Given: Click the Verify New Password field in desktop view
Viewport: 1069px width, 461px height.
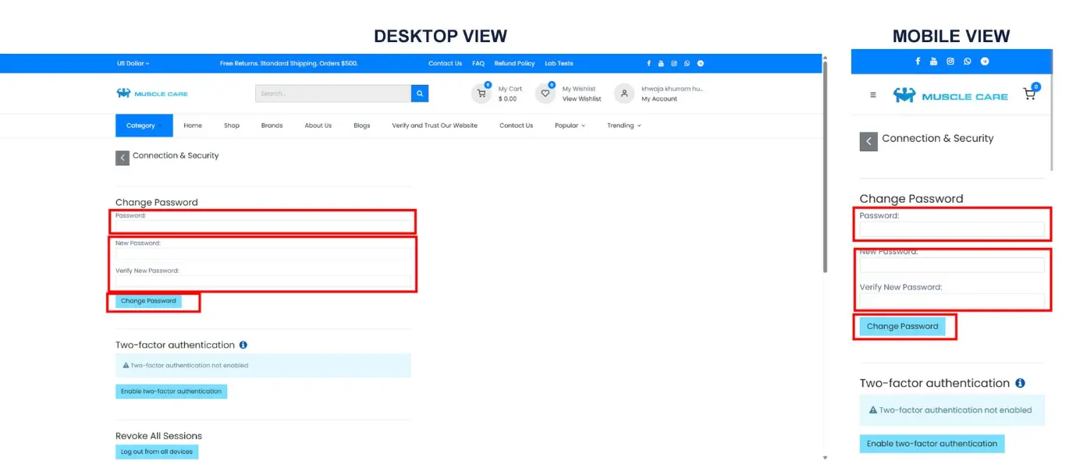Looking at the screenshot, I should [263, 282].
